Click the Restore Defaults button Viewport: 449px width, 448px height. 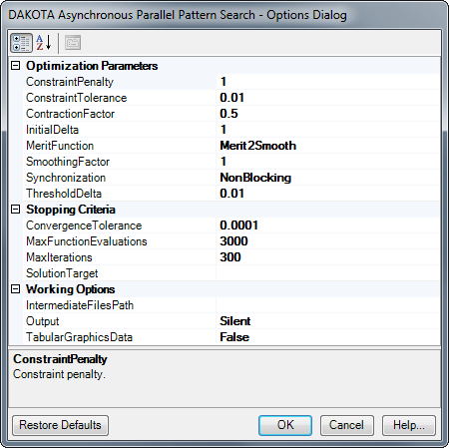(60, 425)
